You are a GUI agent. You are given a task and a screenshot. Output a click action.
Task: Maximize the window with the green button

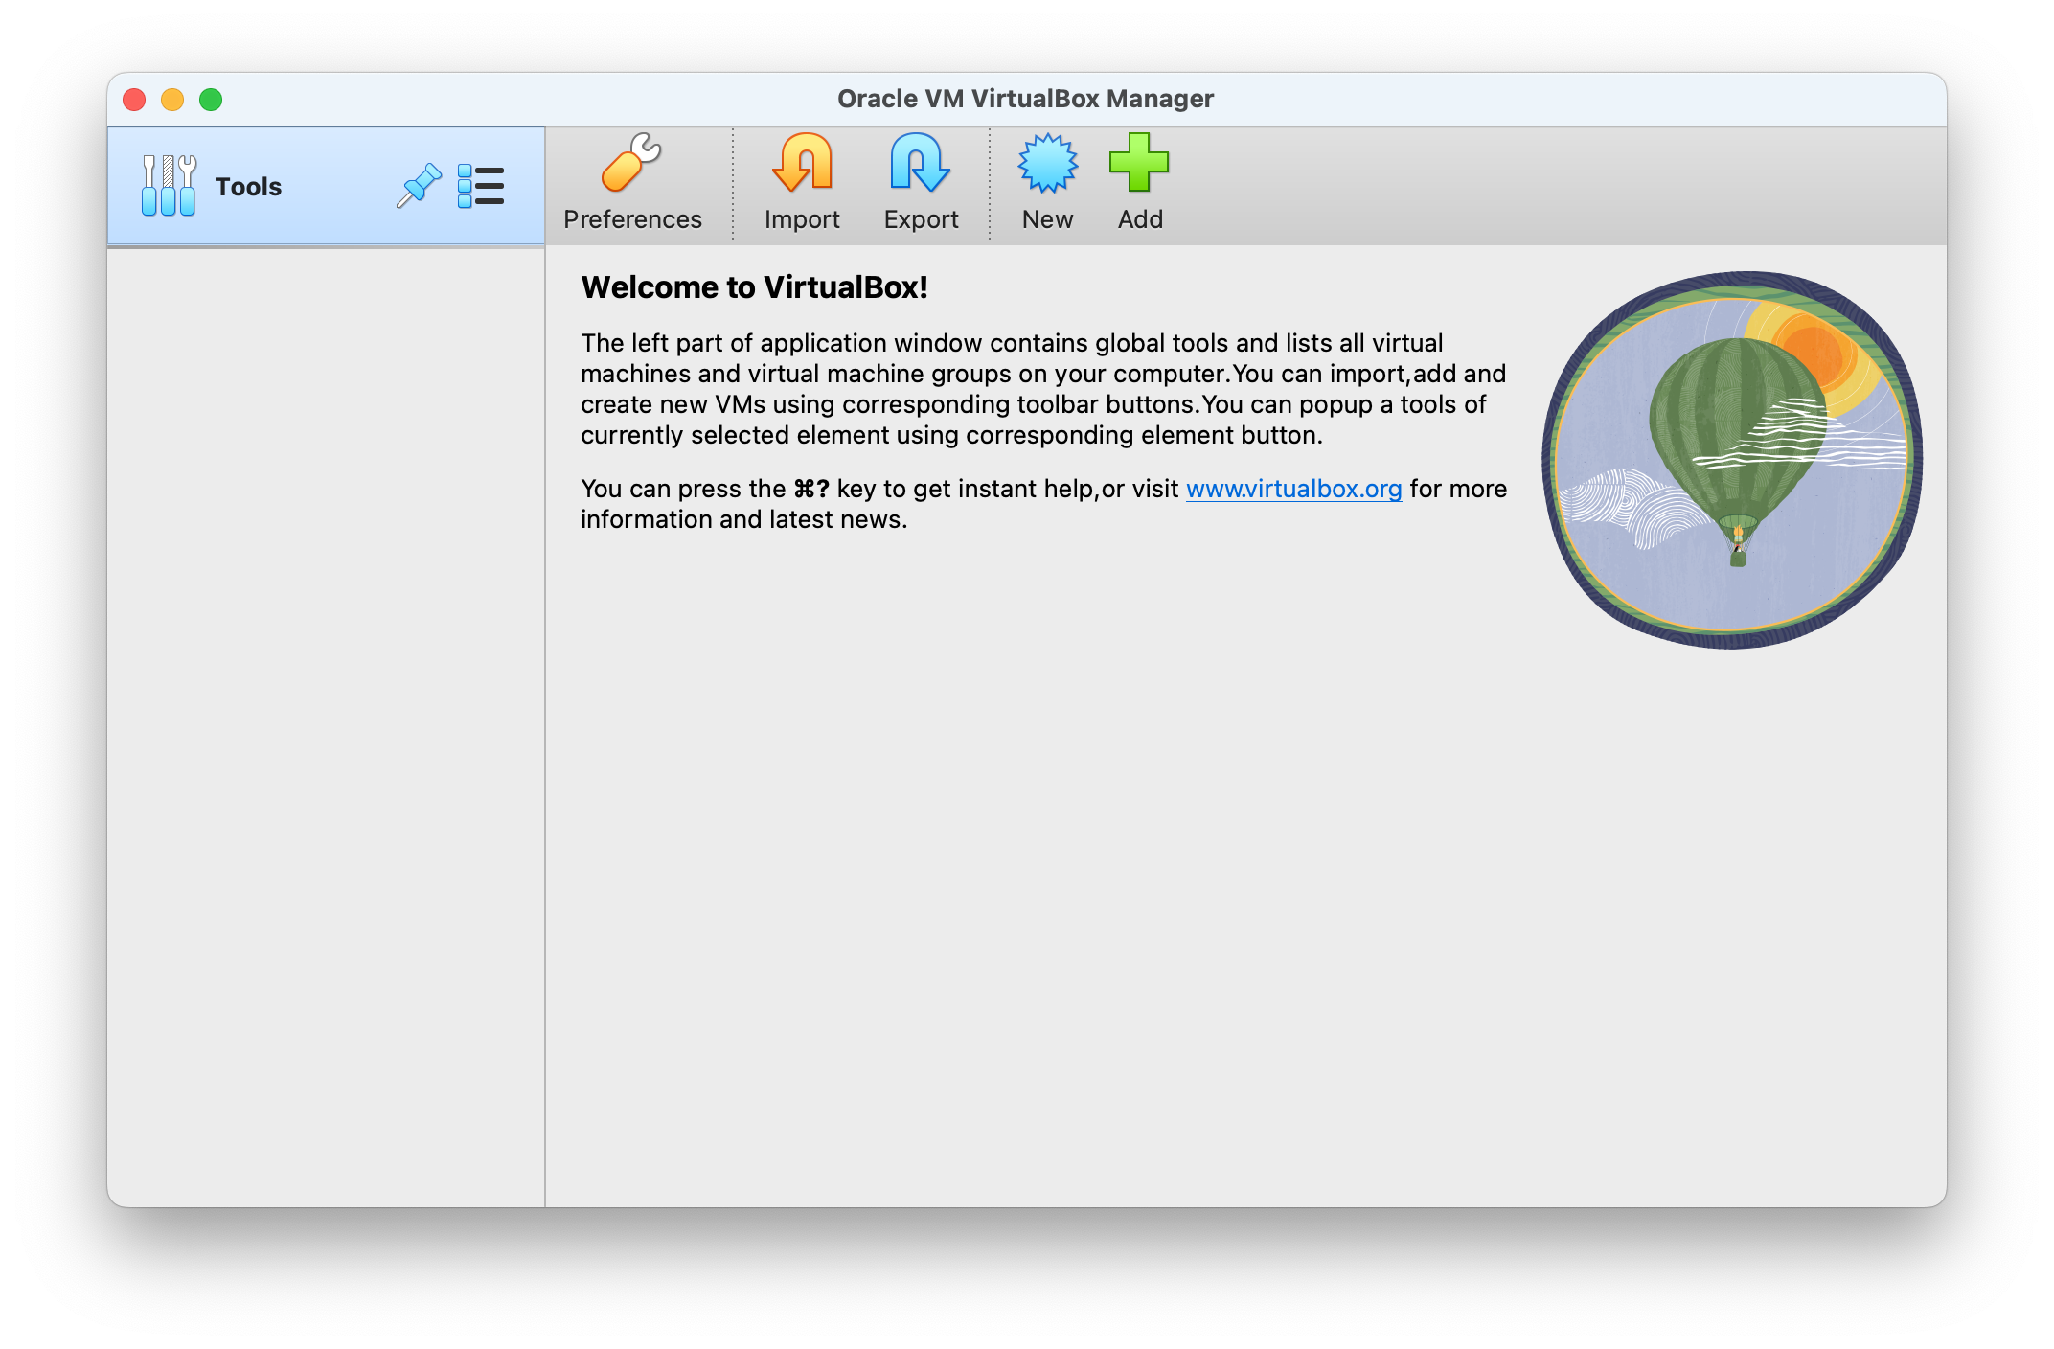tap(211, 100)
